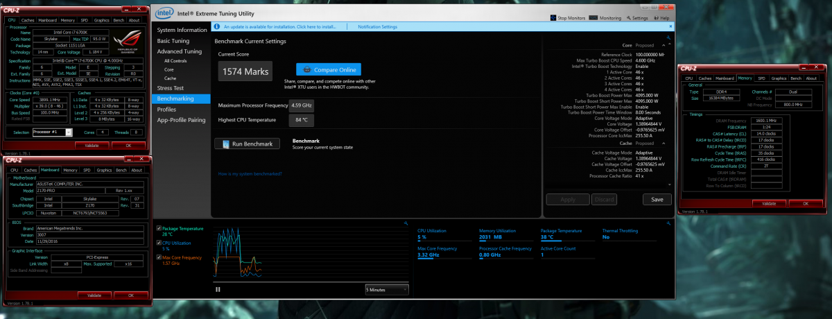Expand Advanced Tuning in sidebar

tap(180, 51)
